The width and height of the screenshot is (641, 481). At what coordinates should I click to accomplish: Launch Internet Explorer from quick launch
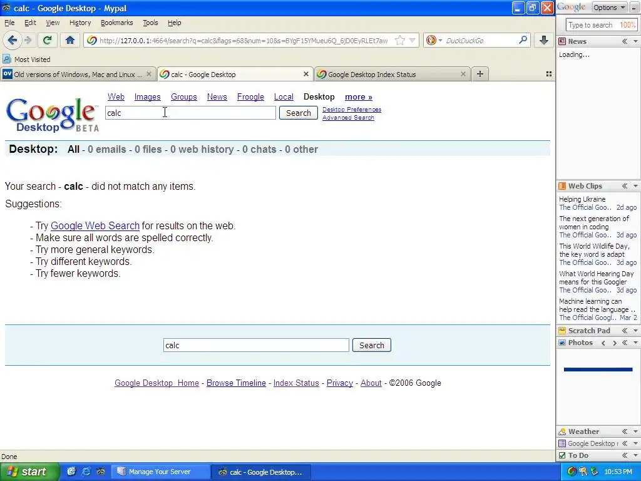tap(86, 472)
